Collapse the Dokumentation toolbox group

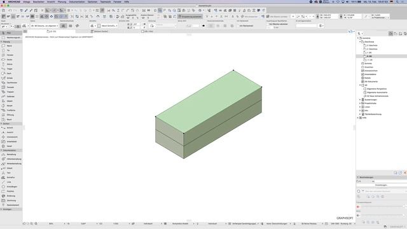pos(1,150)
